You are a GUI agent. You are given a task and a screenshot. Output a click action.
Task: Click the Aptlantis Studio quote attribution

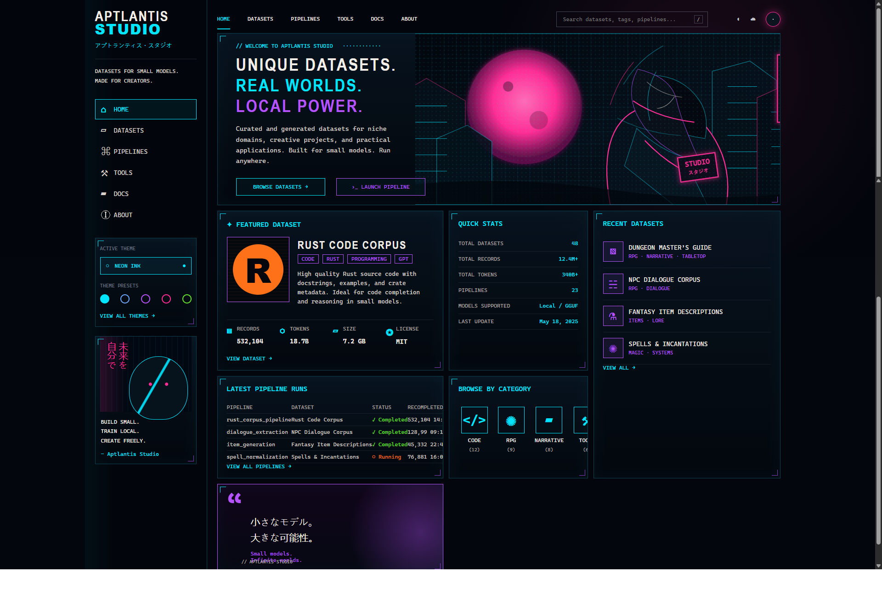[130, 455]
